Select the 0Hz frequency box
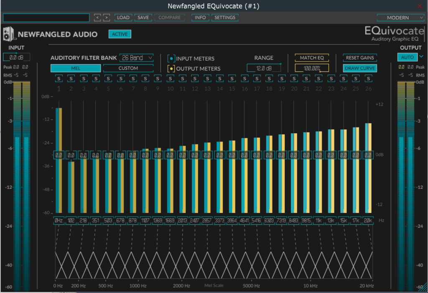Viewport: 428px width, 293px height. 59,220
